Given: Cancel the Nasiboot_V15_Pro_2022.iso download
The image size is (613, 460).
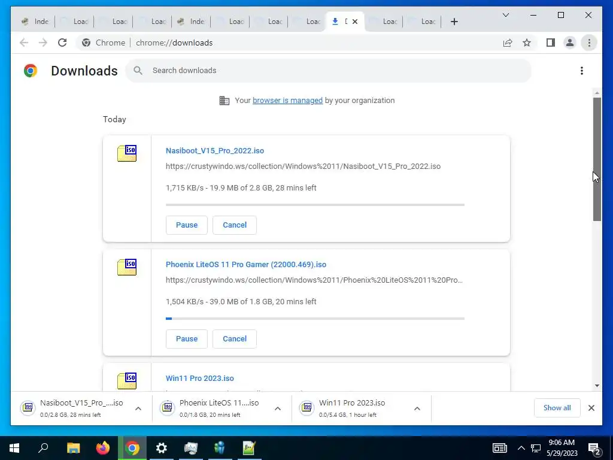Looking at the screenshot, I should (x=235, y=225).
